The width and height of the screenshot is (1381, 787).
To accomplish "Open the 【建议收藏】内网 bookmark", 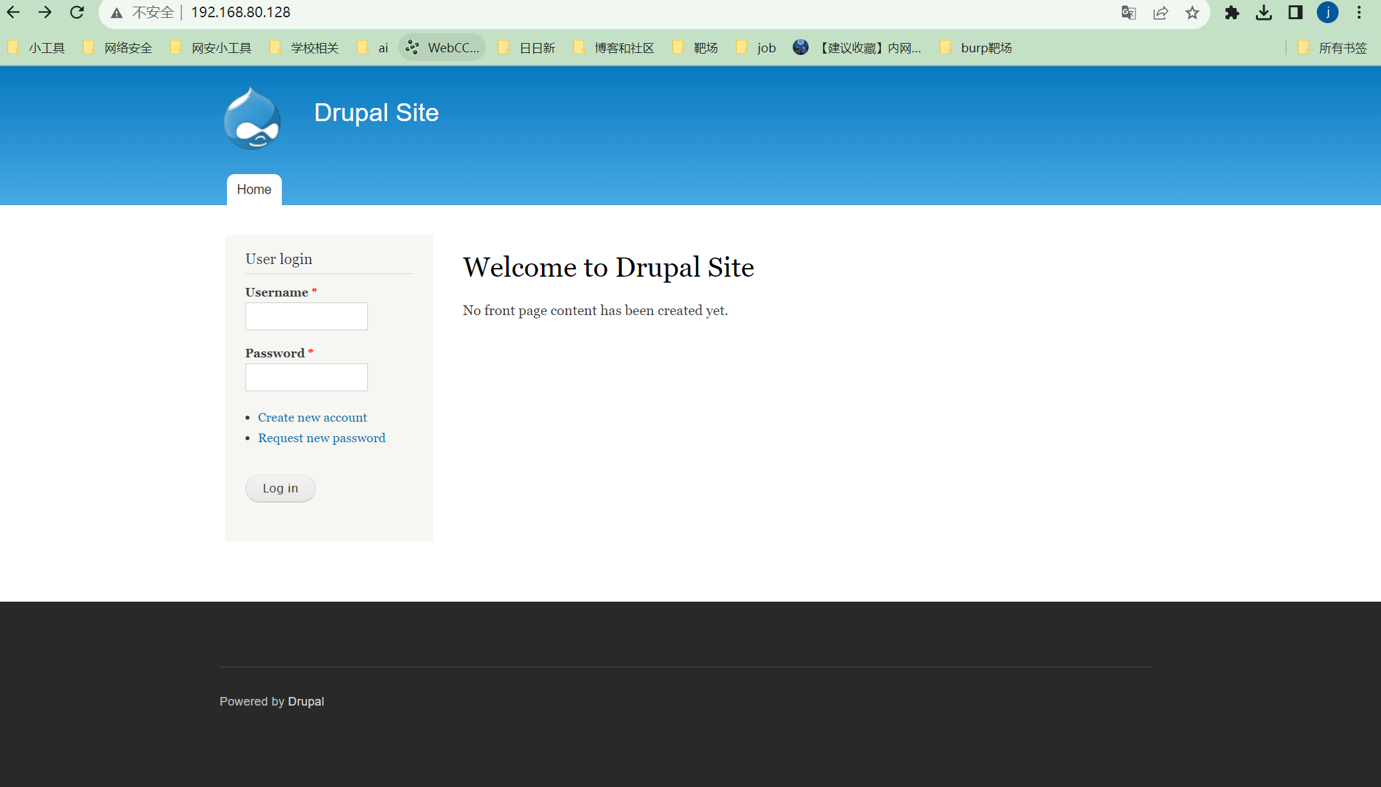I will click(857, 48).
